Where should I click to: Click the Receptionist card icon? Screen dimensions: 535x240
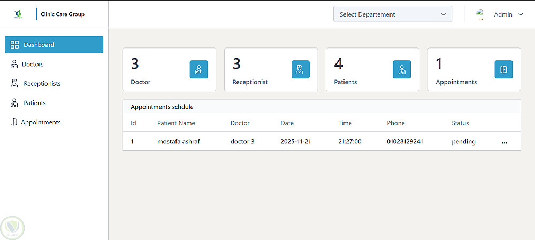pyautogui.click(x=300, y=69)
